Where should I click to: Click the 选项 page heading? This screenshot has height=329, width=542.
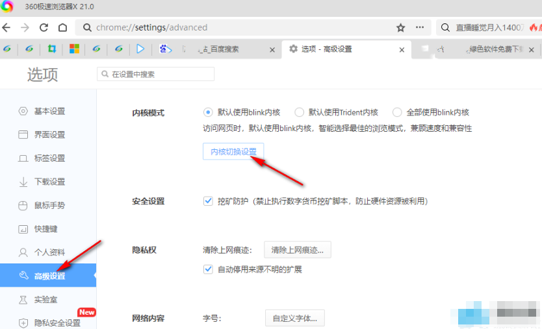pyautogui.click(x=42, y=75)
